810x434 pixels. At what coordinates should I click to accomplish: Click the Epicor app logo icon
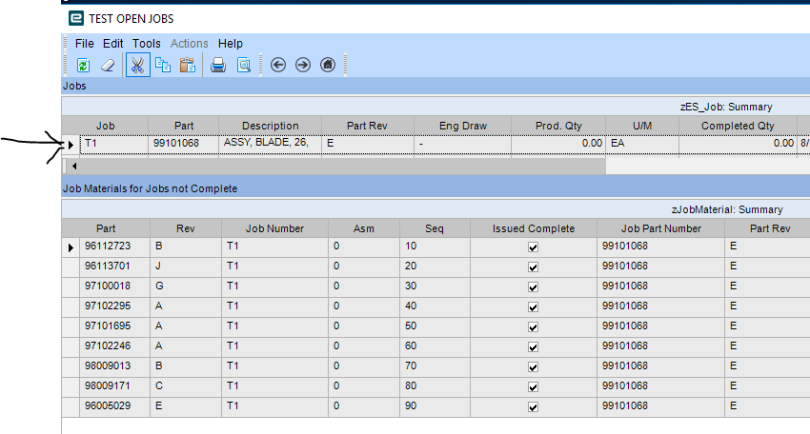pyautogui.click(x=76, y=19)
